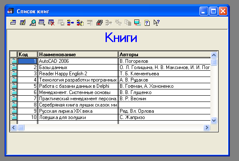This screenshot has height=161, width=239.
Task: Click folder icon of Серебряная книга row
Action: tap(14, 105)
